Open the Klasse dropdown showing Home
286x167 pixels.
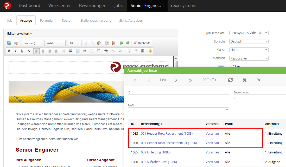point(249,50)
